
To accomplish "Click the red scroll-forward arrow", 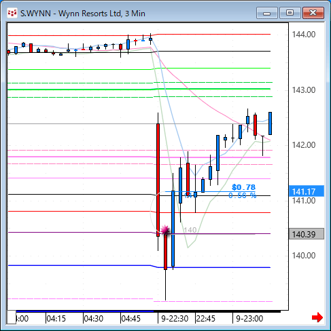I will click(x=317, y=317).
